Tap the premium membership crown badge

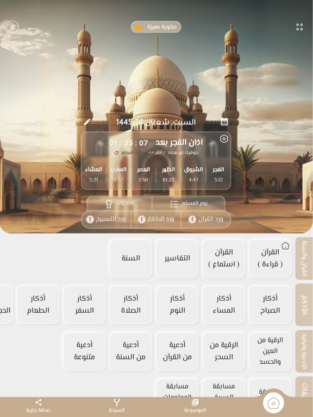point(156,27)
